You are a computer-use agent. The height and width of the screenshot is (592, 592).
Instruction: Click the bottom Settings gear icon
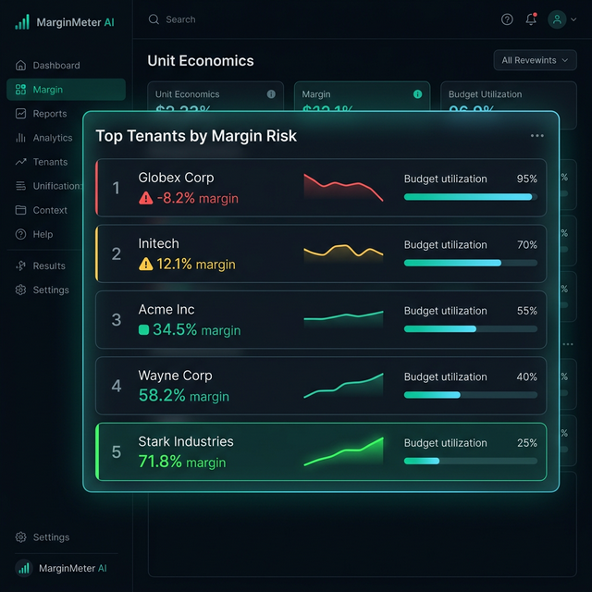pos(20,537)
